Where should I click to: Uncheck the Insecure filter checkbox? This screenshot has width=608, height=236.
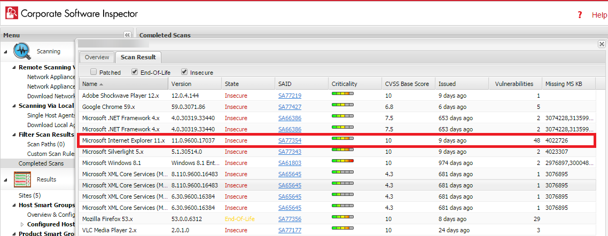click(x=184, y=72)
